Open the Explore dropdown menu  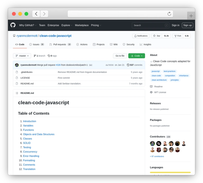click(67, 25)
